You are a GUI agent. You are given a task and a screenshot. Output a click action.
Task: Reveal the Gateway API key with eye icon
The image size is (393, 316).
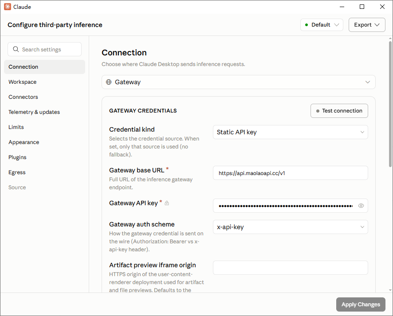pyautogui.click(x=361, y=206)
